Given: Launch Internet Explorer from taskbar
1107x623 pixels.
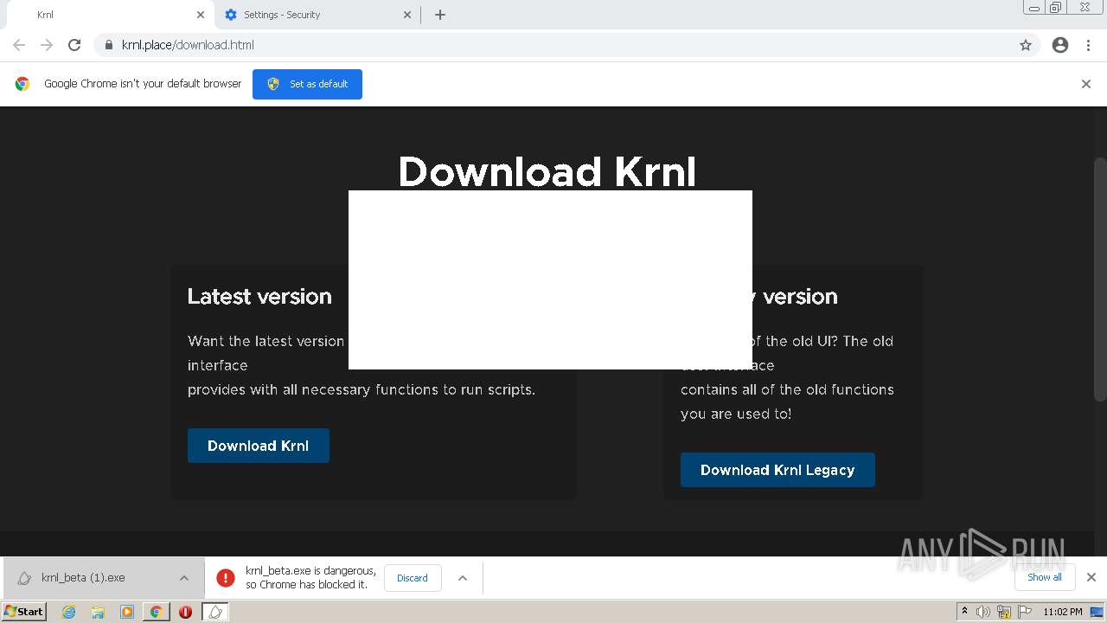Looking at the screenshot, I should tap(69, 612).
